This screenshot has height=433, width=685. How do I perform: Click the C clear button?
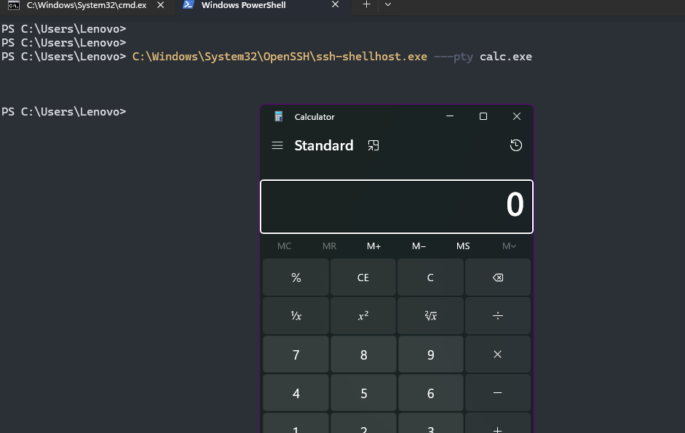tap(430, 278)
